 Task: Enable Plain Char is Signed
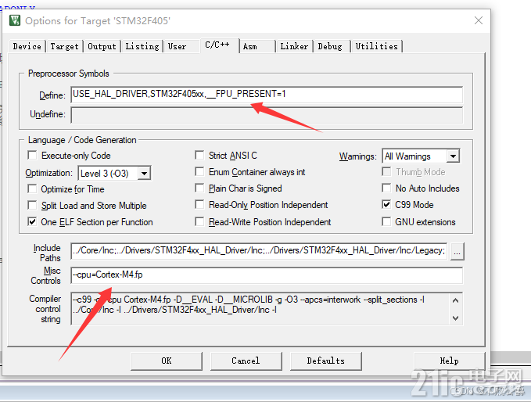[x=199, y=188]
